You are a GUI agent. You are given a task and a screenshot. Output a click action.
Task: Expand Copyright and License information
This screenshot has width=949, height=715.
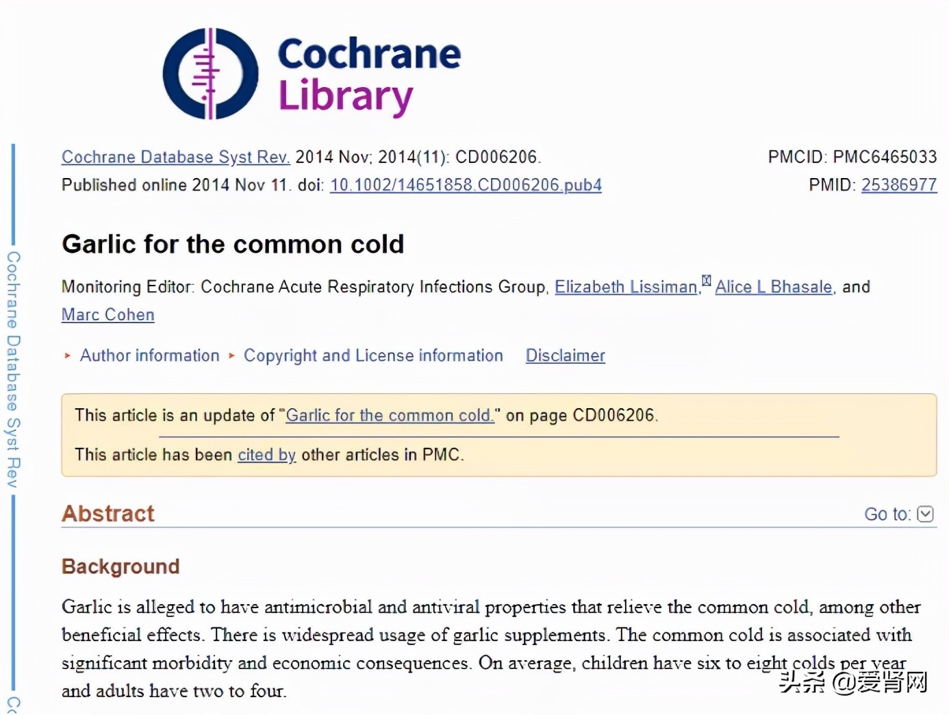tap(373, 355)
